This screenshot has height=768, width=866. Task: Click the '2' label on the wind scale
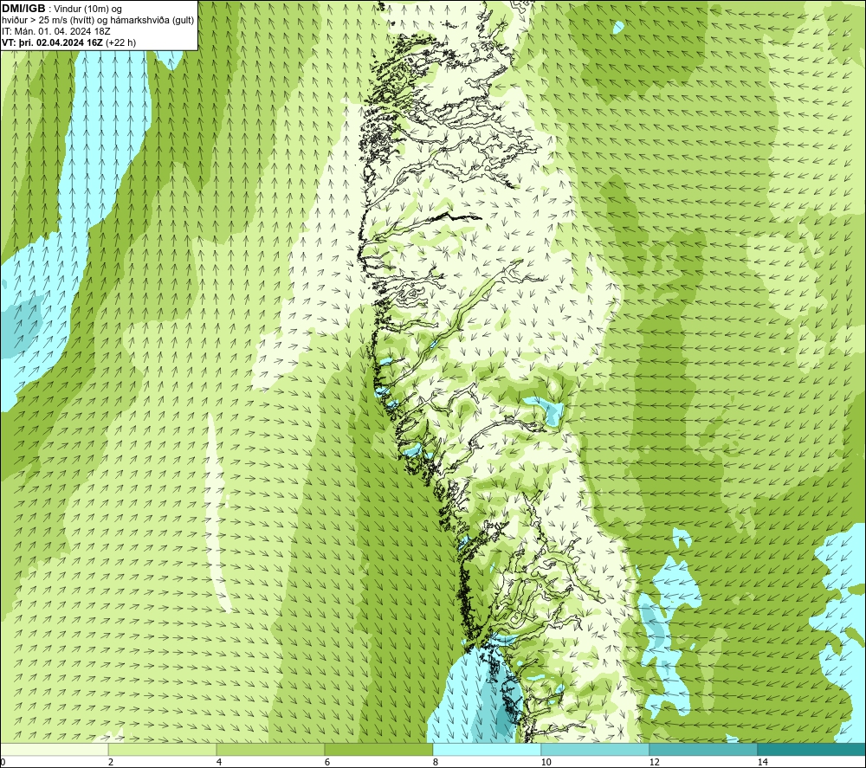pos(111,763)
